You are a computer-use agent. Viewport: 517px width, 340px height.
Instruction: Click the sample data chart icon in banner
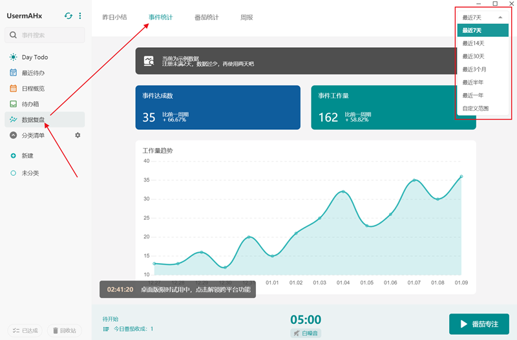[149, 61]
